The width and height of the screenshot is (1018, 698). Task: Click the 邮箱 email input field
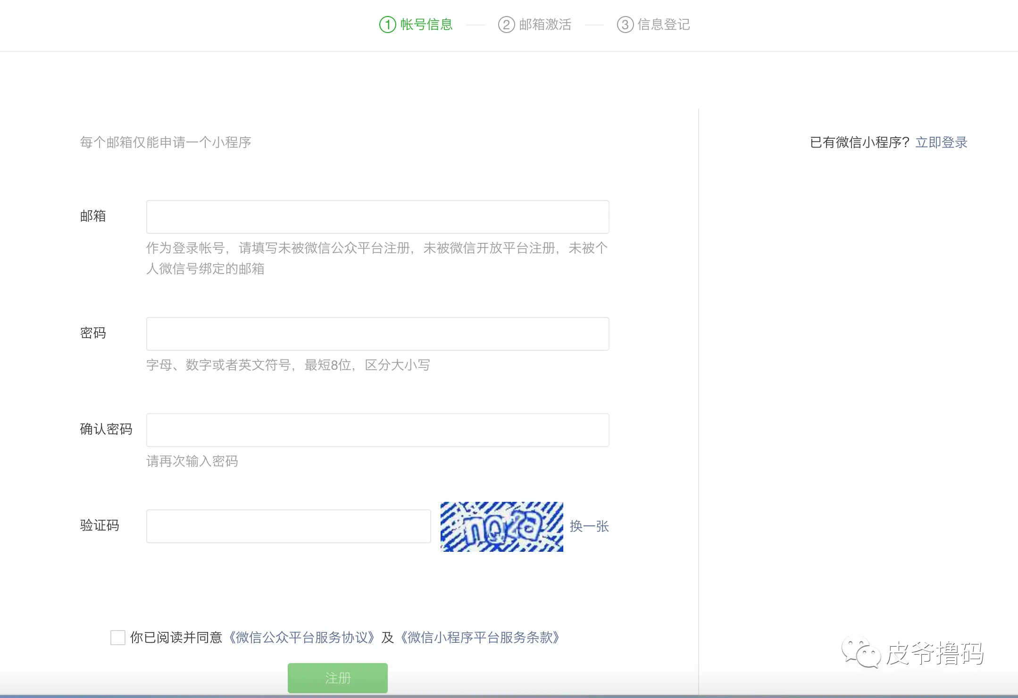tap(377, 217)
